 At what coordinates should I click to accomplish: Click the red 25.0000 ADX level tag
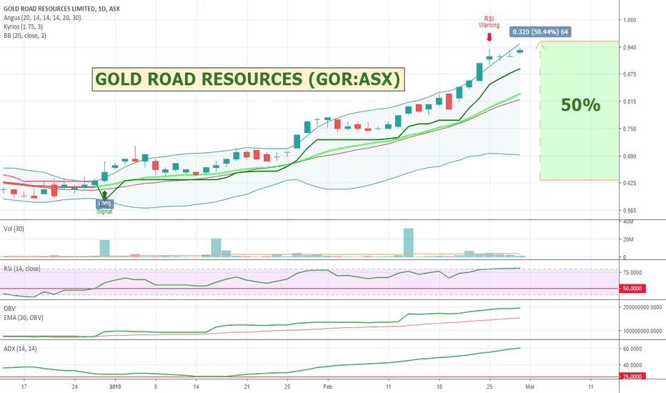(x=632, y=377)
